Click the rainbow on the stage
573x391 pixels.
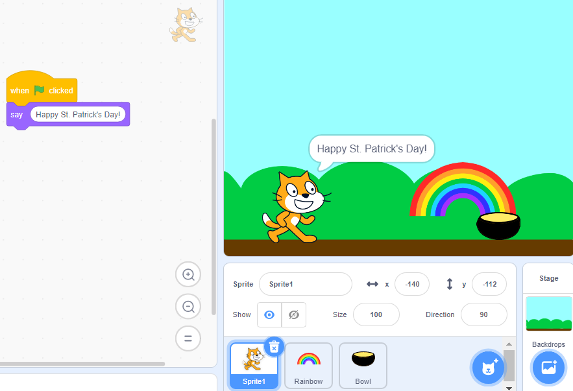click(462, 189)
